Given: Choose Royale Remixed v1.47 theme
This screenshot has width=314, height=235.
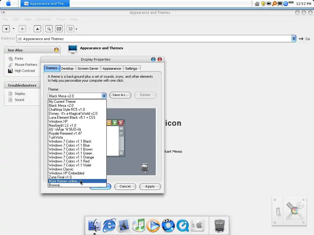Looking at the screenshot, I should tap(77, 133).
